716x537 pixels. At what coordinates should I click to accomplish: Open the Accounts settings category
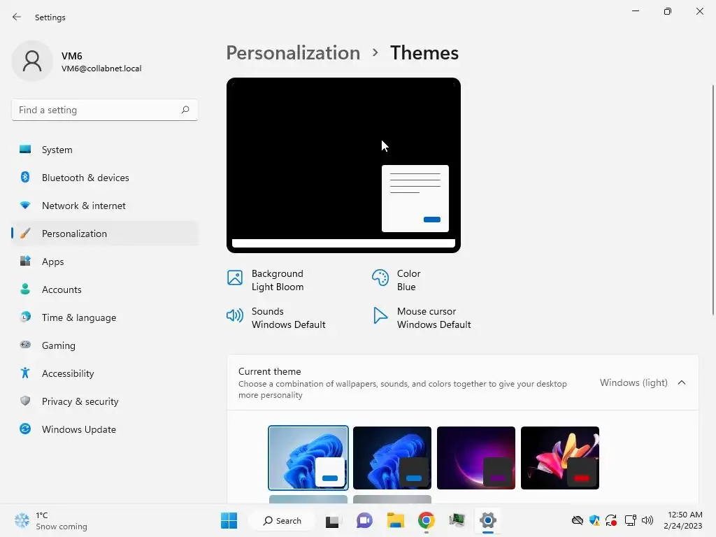pyautogui.click(x=105, y=289)
